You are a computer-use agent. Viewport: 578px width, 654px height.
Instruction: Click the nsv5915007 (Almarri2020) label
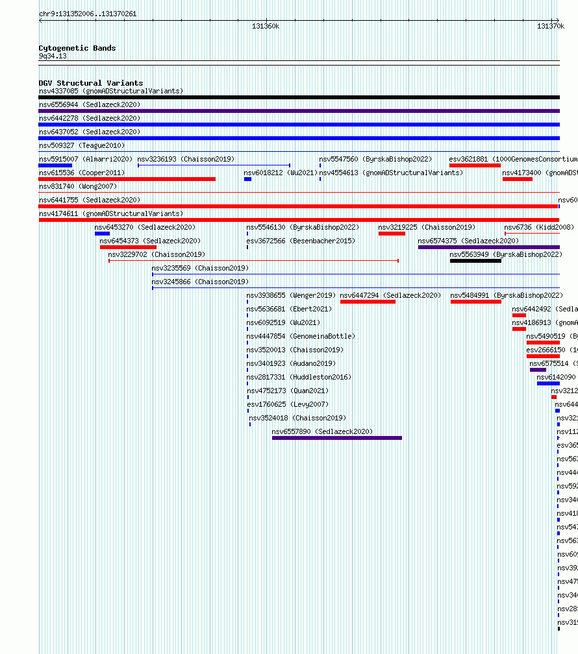pyautogui.click(x=86, y=160)
